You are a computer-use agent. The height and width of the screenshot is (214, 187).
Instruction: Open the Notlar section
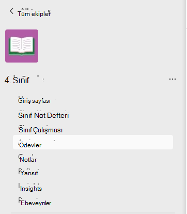point(28,160)
